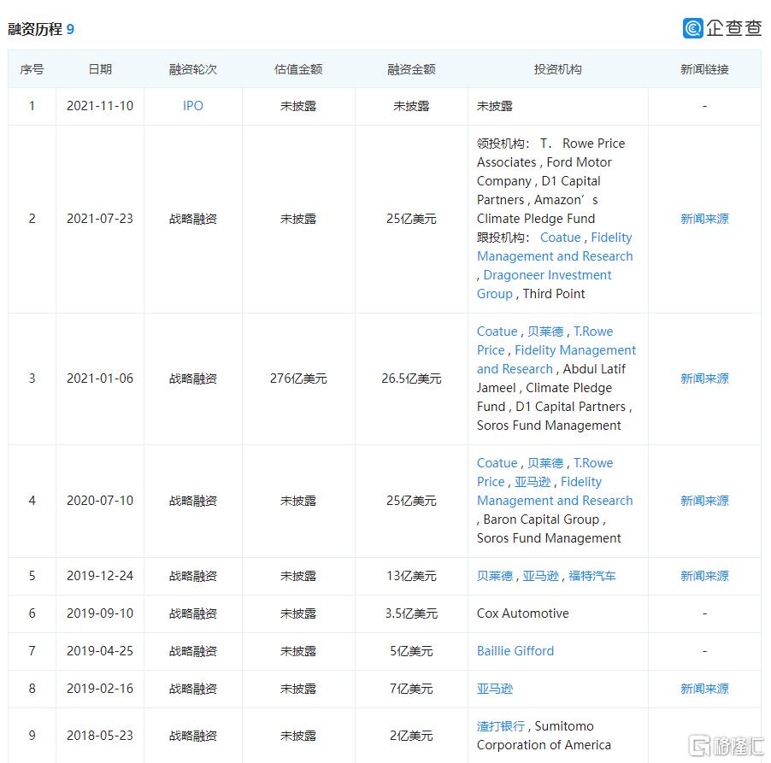
Task: Click the 新闻链接 column header
Action: pyautogui.click(x=704, y=69)
